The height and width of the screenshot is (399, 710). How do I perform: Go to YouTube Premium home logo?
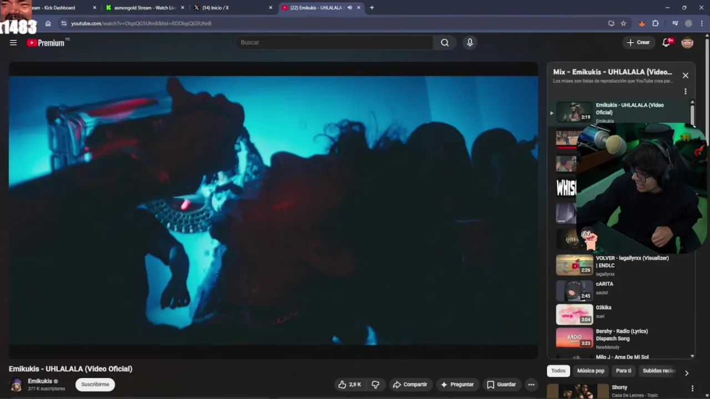coord(46,43)
